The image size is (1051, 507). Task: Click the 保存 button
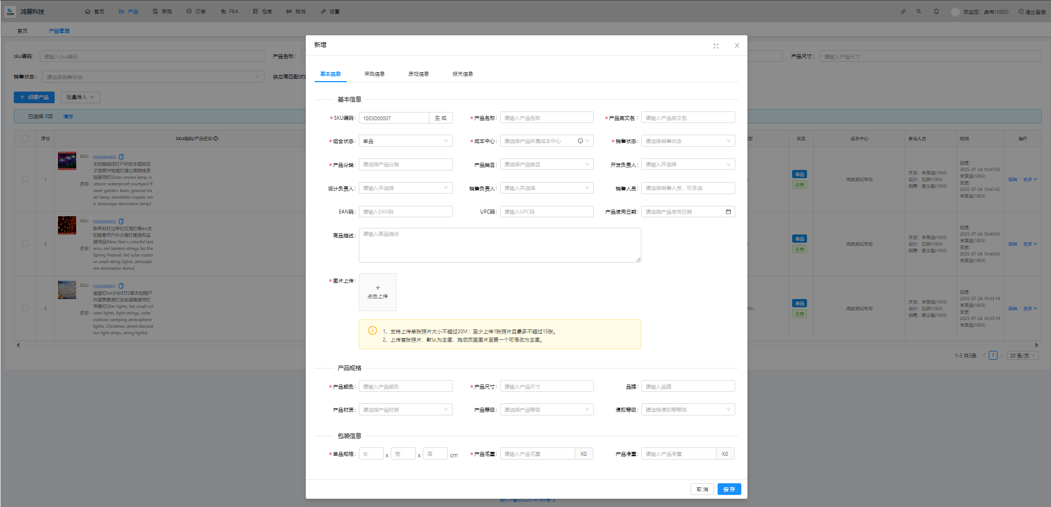click(729, 489)
